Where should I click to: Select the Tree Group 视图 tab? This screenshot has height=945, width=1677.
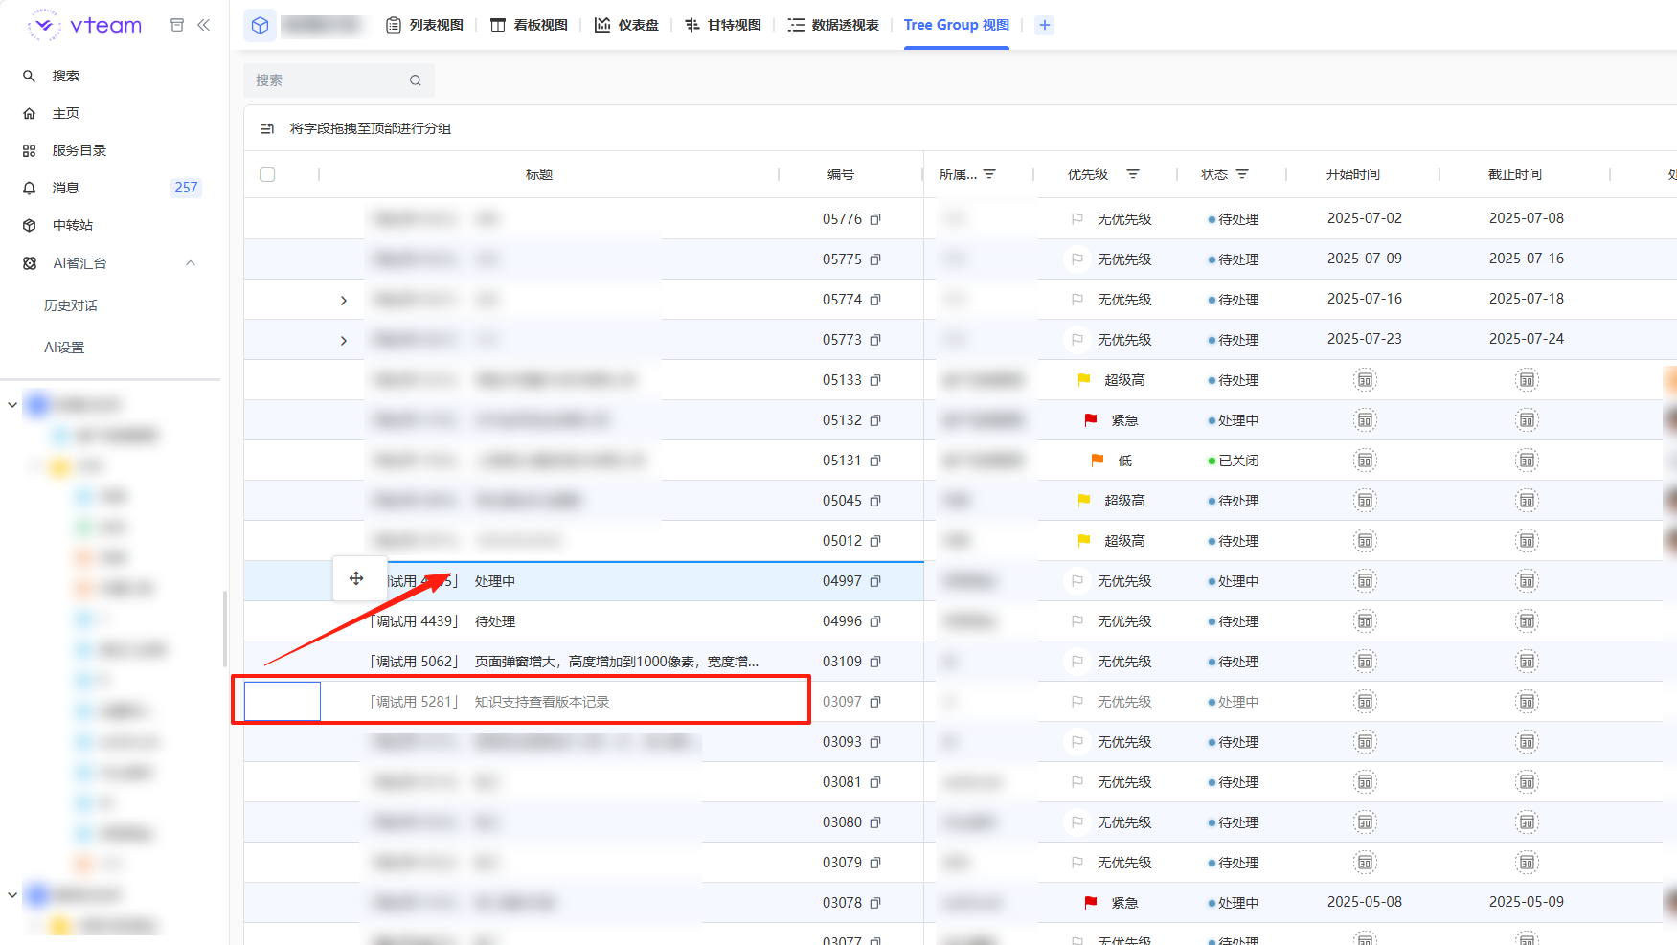(957, 25)
